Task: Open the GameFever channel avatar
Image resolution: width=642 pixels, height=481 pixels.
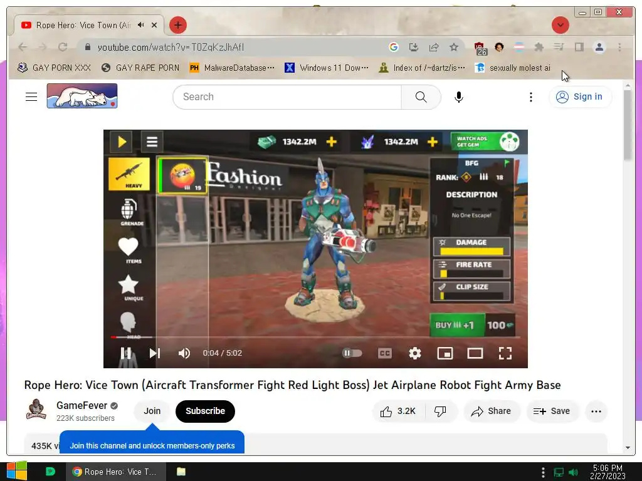Action: (36, 410)
